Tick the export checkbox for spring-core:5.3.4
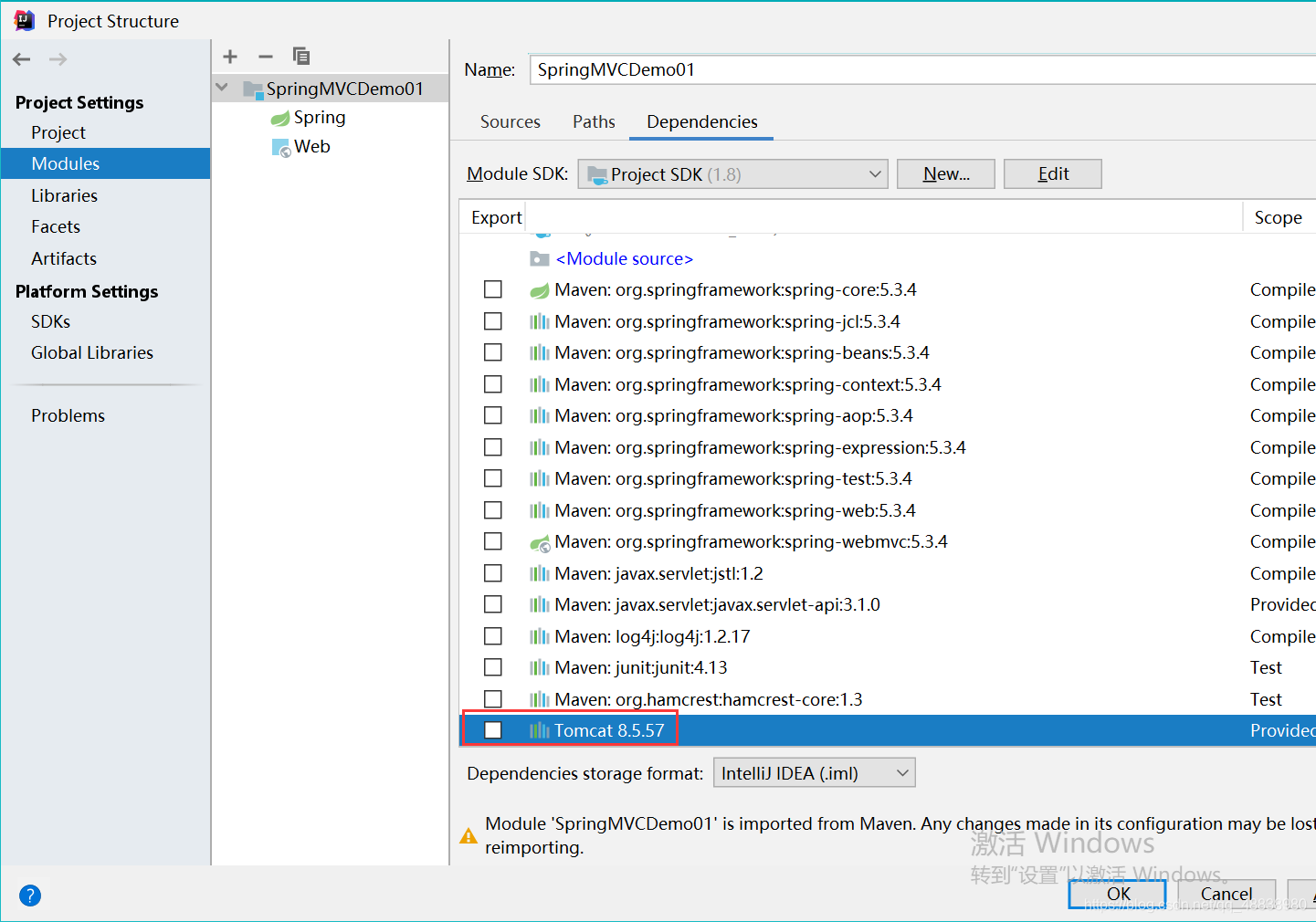This screenshot has height=922, width=1316. (x=493, y=289)
